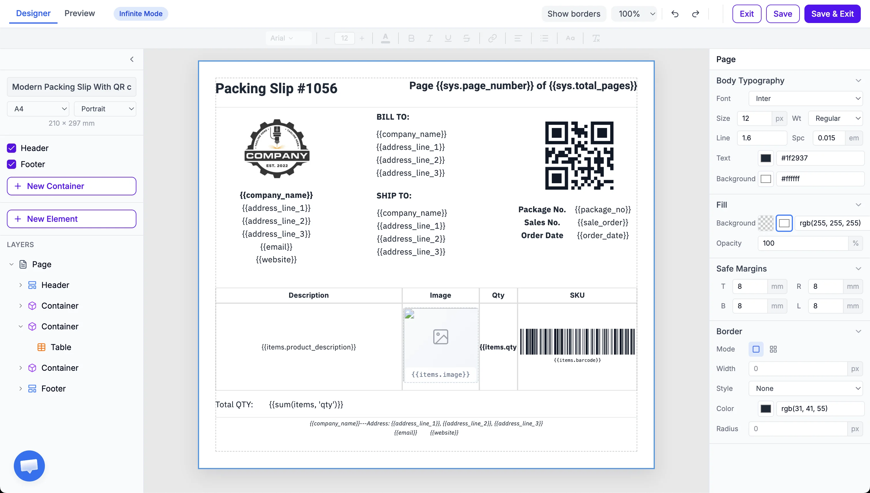Select the individual border mode icon
Screen dimensions: 870x493
(x=774, y=349)
